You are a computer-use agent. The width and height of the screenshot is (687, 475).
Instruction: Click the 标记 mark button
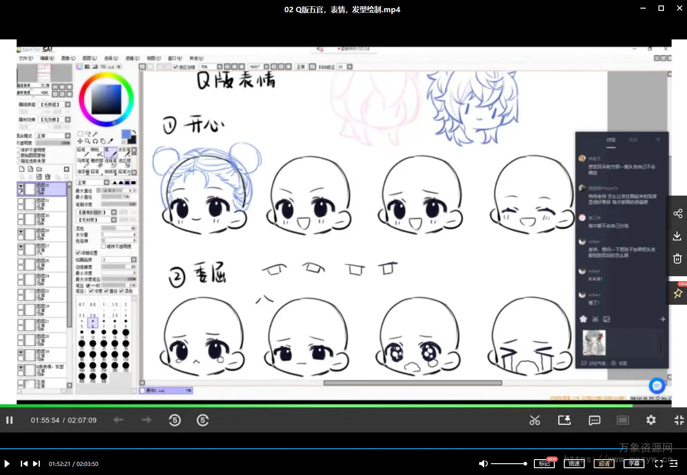[544, 464]
